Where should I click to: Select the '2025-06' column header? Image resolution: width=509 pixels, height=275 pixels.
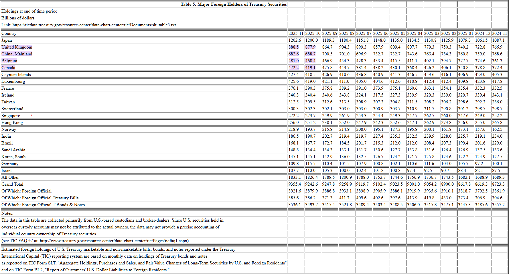click(x=381, y=33)
